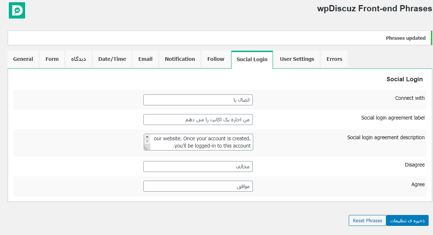Click the blue ذخیره ی تنظیمات save button

(407, 221)
